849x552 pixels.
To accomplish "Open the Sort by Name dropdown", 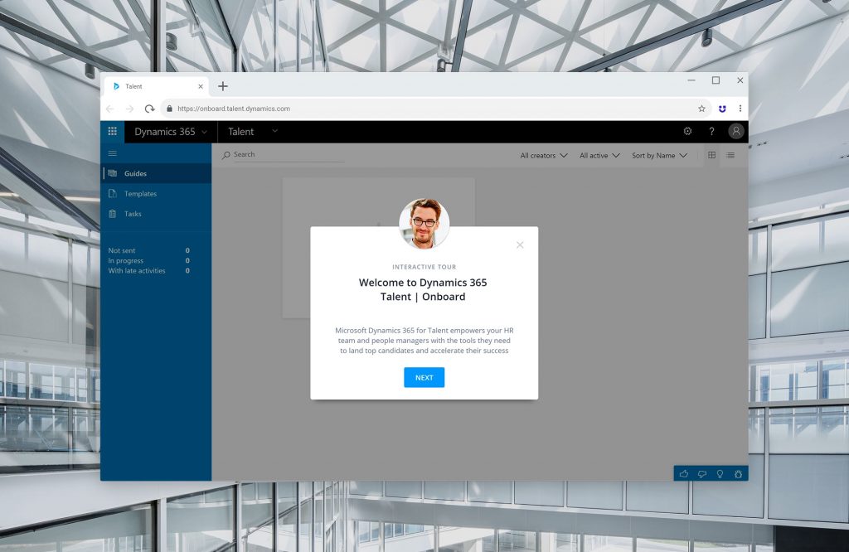I will tap(659, 155).
